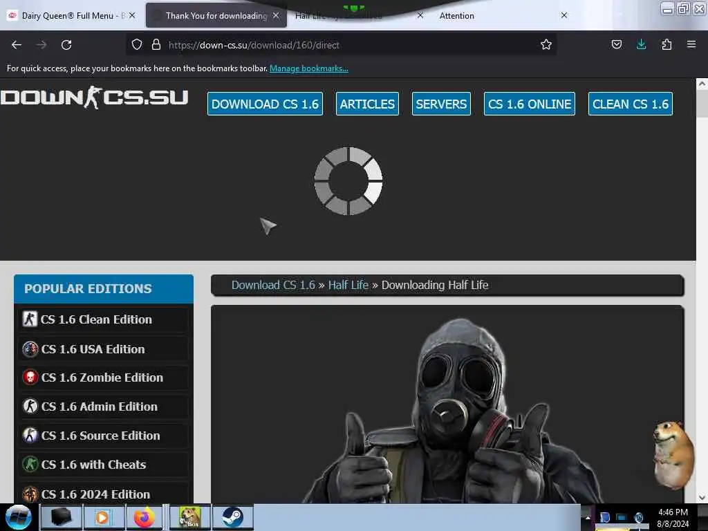Open the tracking protection shield icon
Viewport: 708px width, 531px height.
coord(137,44)
